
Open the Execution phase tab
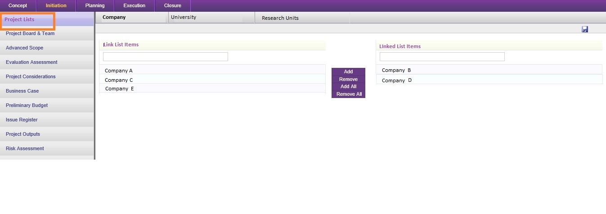click(x=134, y=6)
